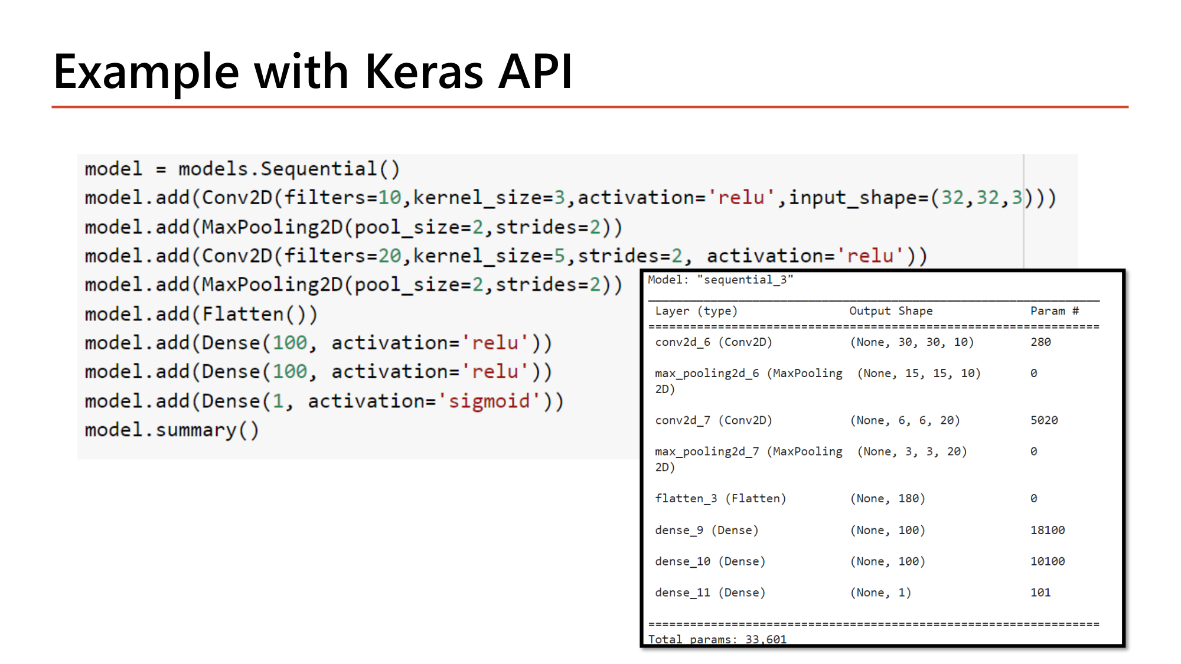Click the param count '101'
1181x664 pixels.
pos(1040,593)
